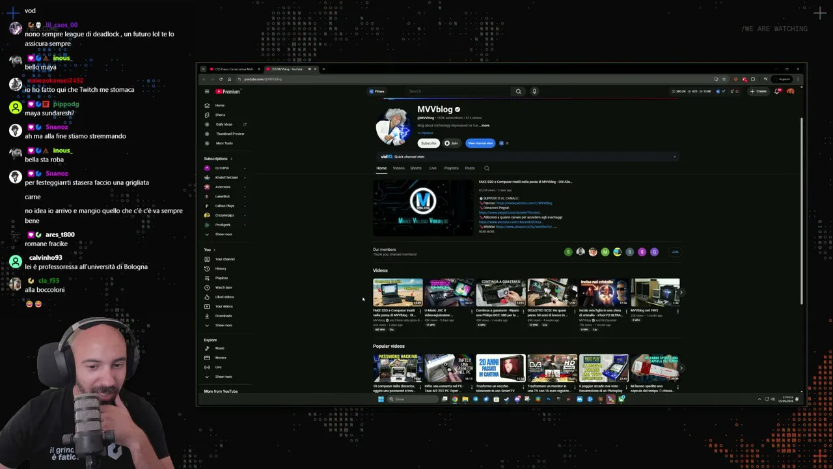Subscribe to the MVVblog channel
Screen dimensions: 833x469
[x=429, y=143]
